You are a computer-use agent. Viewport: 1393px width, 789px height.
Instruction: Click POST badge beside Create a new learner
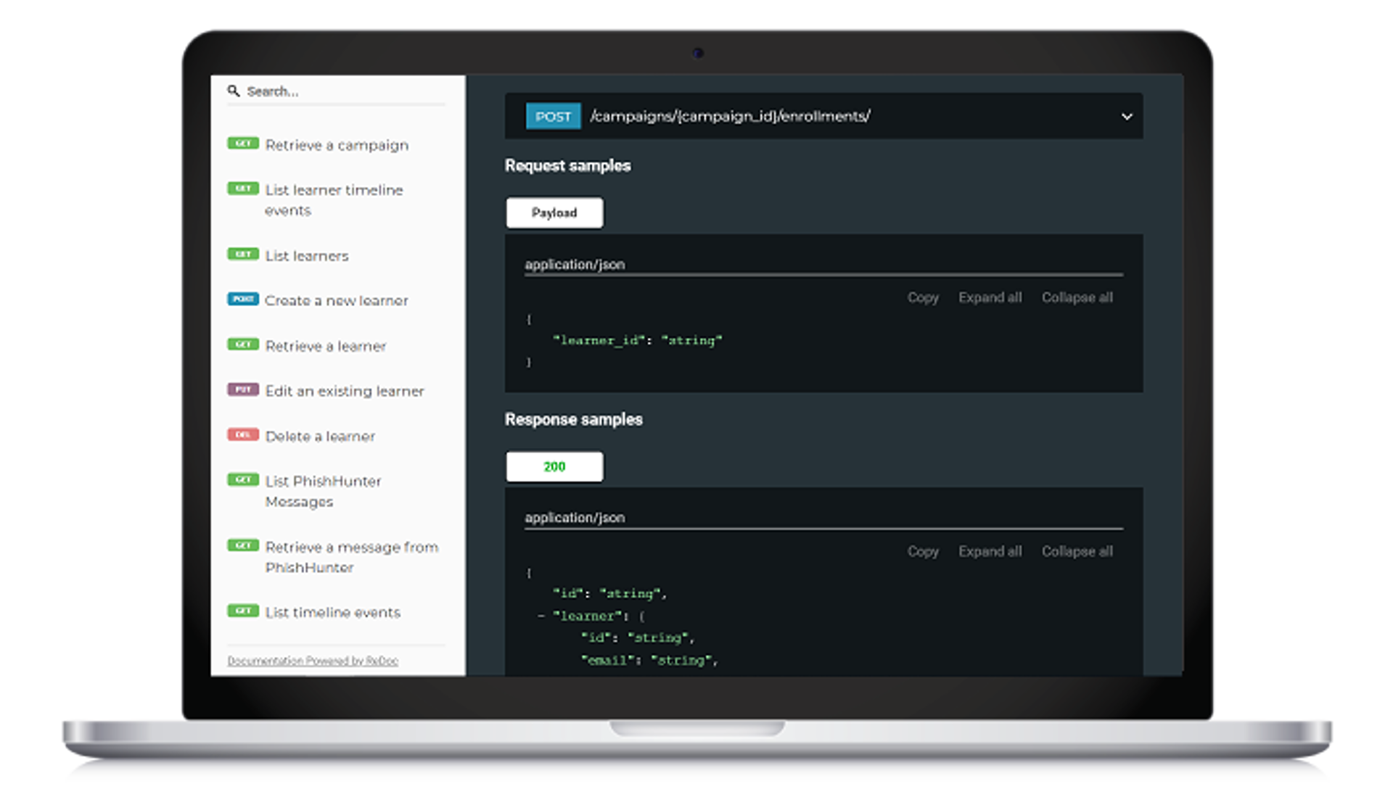[x=243, y=299]
